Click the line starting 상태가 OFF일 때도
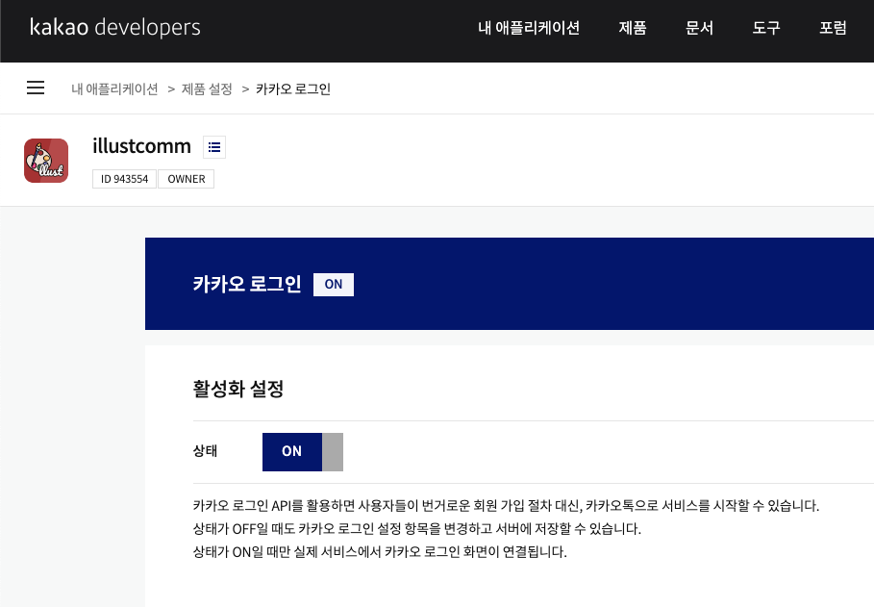874x607 pixels. coord(417,529)
